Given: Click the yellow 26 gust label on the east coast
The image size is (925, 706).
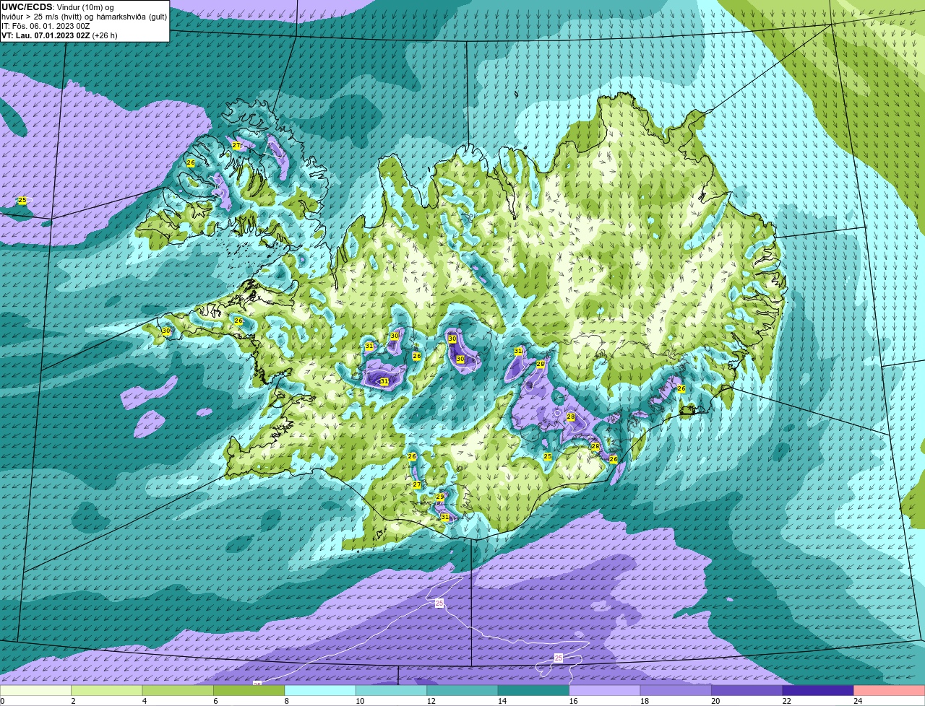Looking at the screenshot, I should [681, 389].
